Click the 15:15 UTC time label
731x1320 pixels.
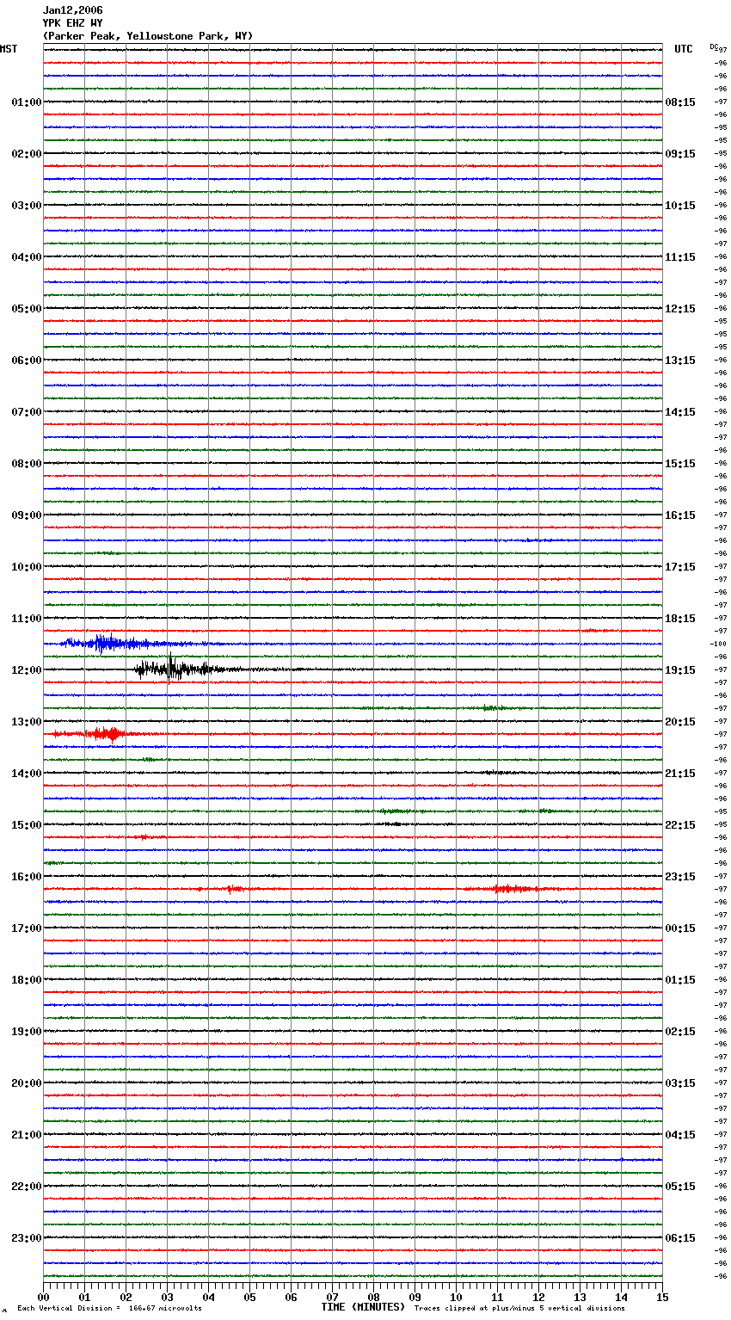680,464
